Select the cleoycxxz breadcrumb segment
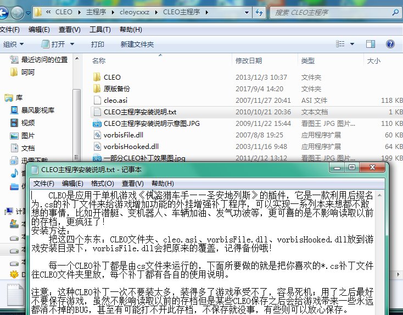The height and width of the screenshot is (315, 403). 135,12
